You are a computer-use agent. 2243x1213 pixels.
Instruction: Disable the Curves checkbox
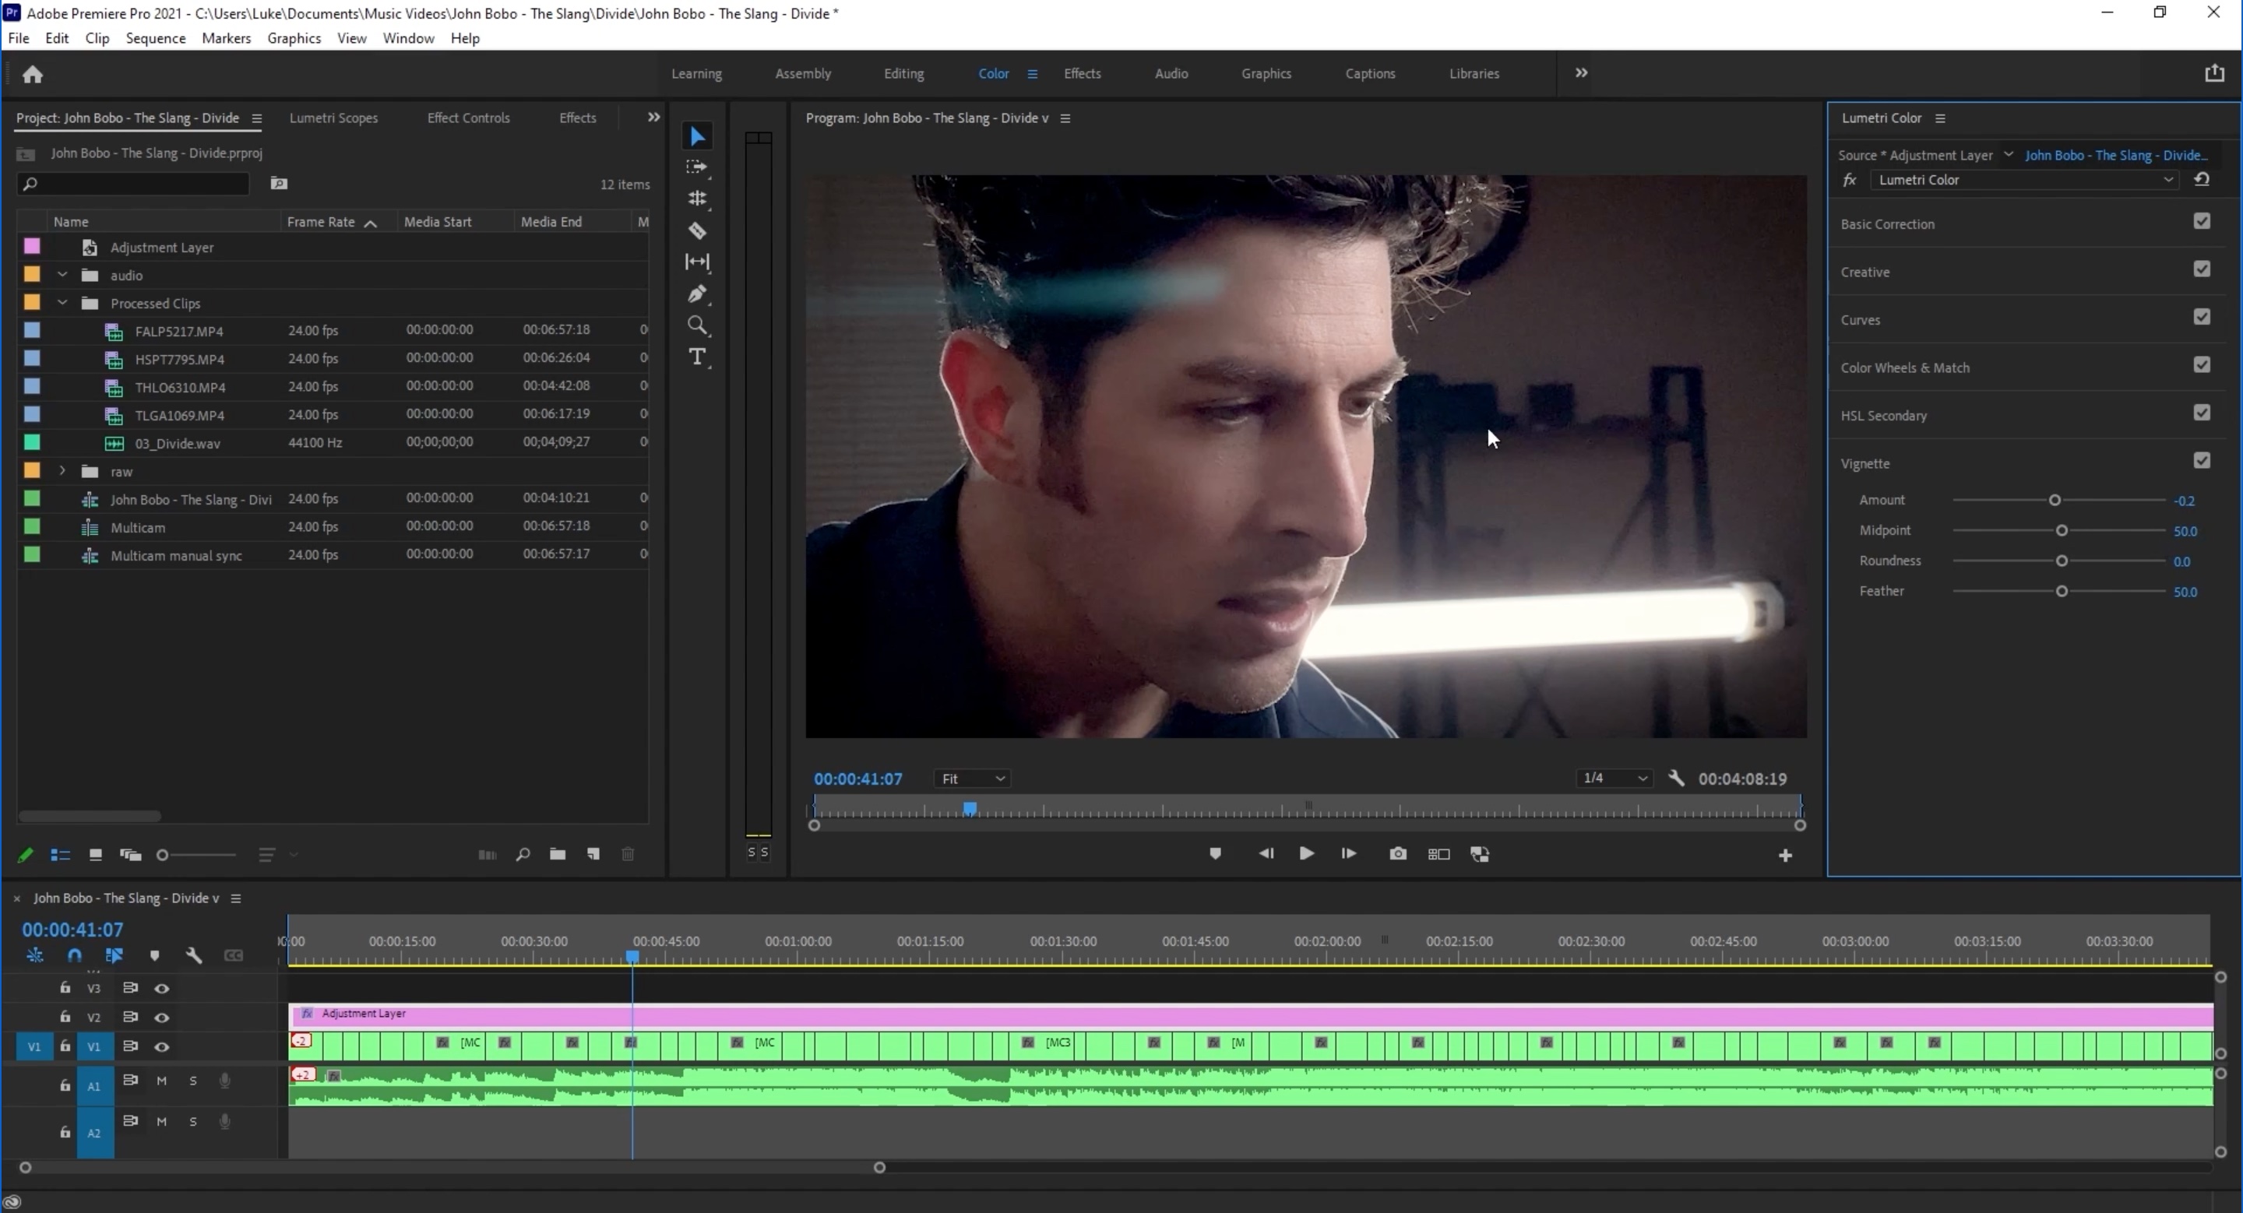pos(2202,318)
